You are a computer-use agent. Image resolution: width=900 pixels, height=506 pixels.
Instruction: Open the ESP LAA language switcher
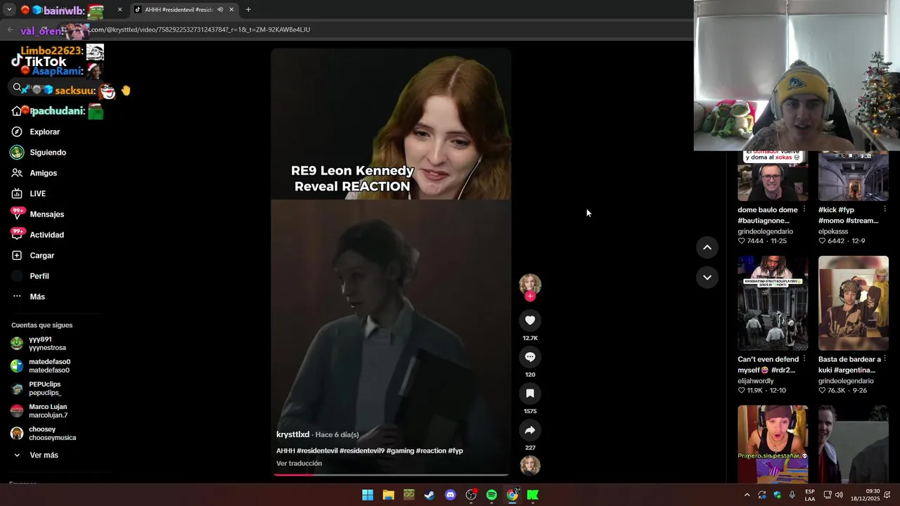click(810, 495)
